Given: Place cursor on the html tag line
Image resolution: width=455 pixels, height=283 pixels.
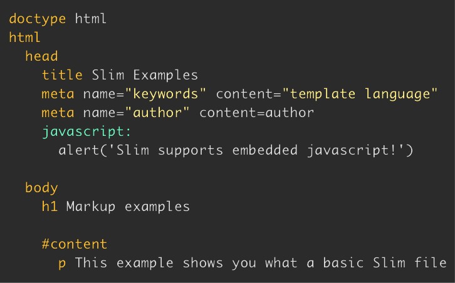Looking at the screenshot, I should (x=24, y=38).
